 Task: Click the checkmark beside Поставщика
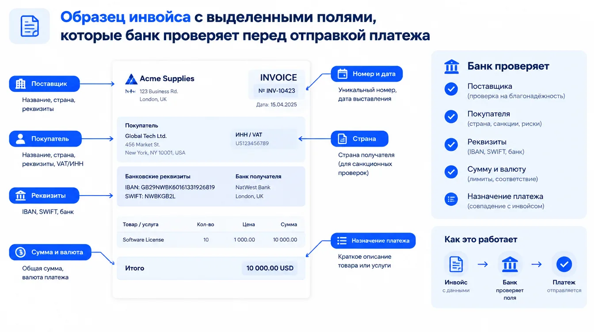[451, 89]
